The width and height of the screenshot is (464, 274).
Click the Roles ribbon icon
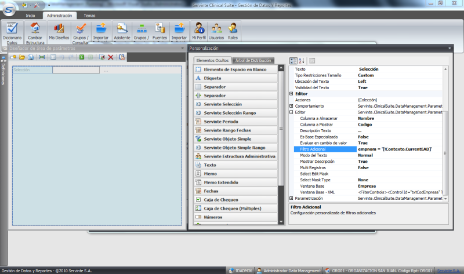click(233, 32)
